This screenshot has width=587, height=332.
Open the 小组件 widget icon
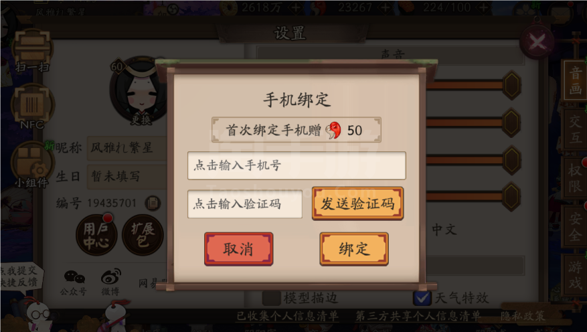(x=32, y=165)
